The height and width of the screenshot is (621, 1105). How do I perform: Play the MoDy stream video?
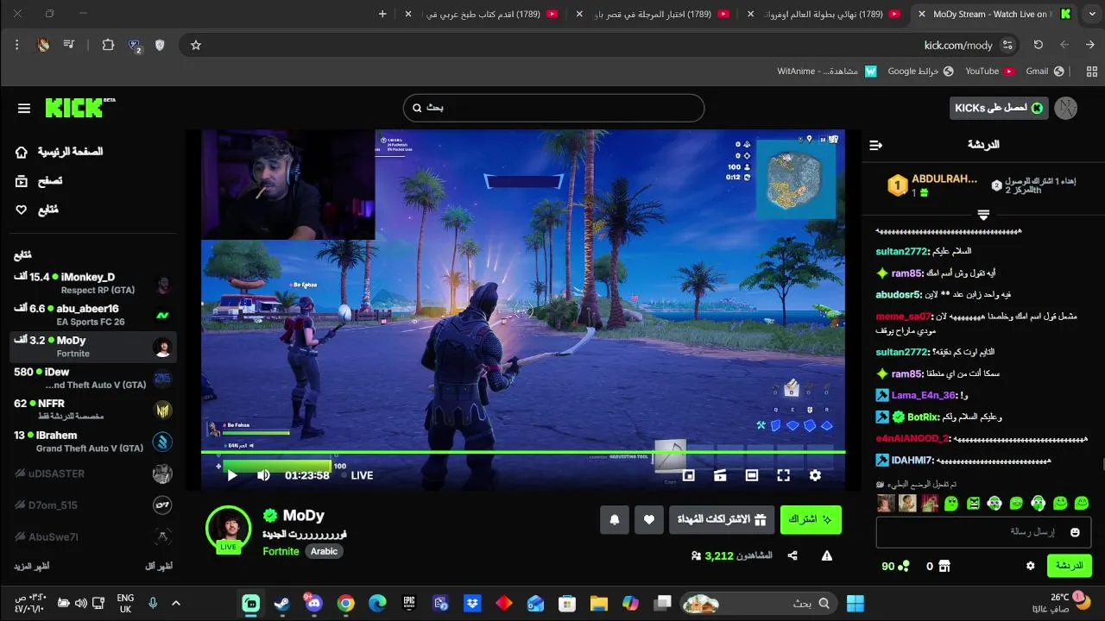click(231, 475)
